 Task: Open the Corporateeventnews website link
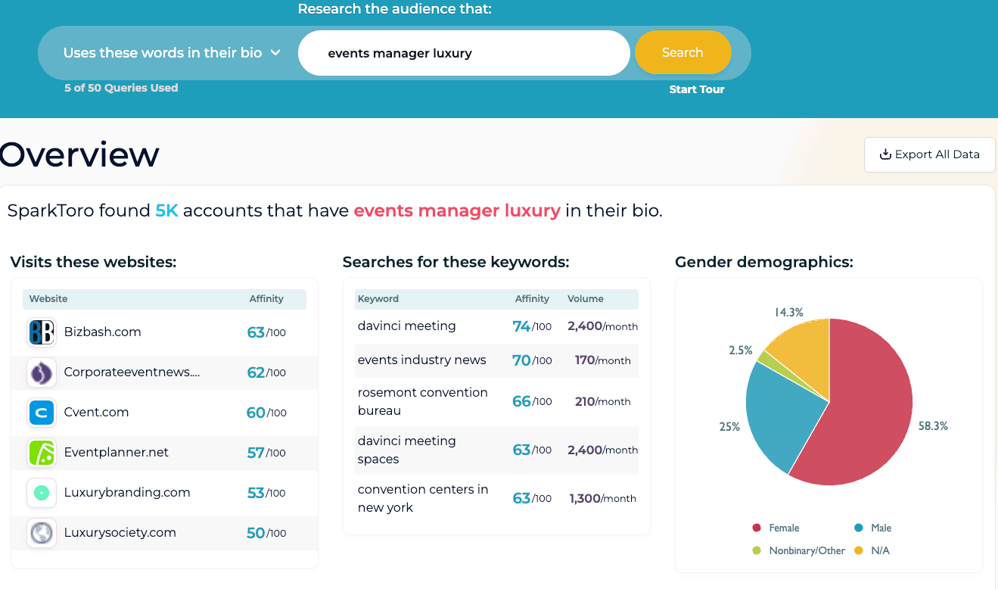(x=132, y=372)
